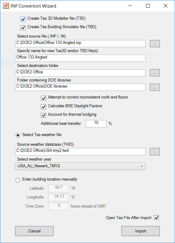Toggle Open Tas File After Import

click(x=157, y=218)
